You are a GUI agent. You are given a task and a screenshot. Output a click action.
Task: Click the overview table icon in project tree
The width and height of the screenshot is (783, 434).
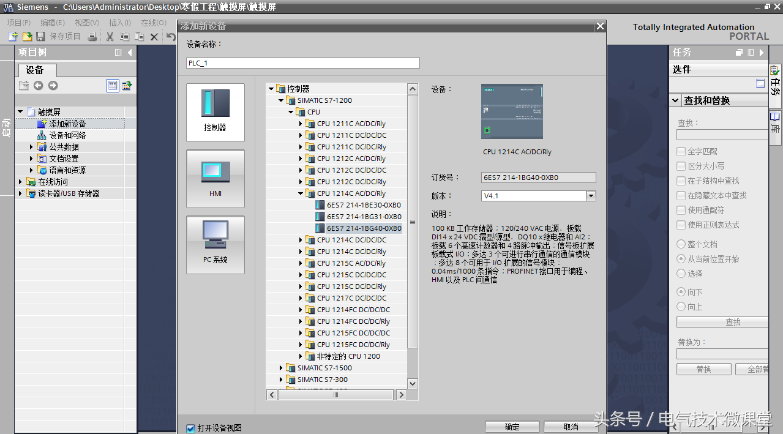pos(127,86)
